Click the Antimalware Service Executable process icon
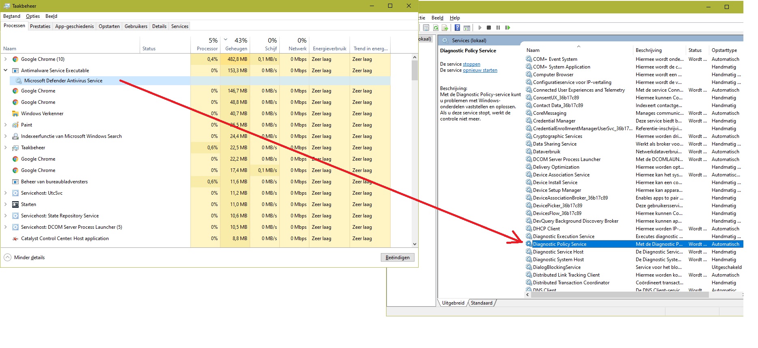Screen dimensions: 758x348 (15, 71)
